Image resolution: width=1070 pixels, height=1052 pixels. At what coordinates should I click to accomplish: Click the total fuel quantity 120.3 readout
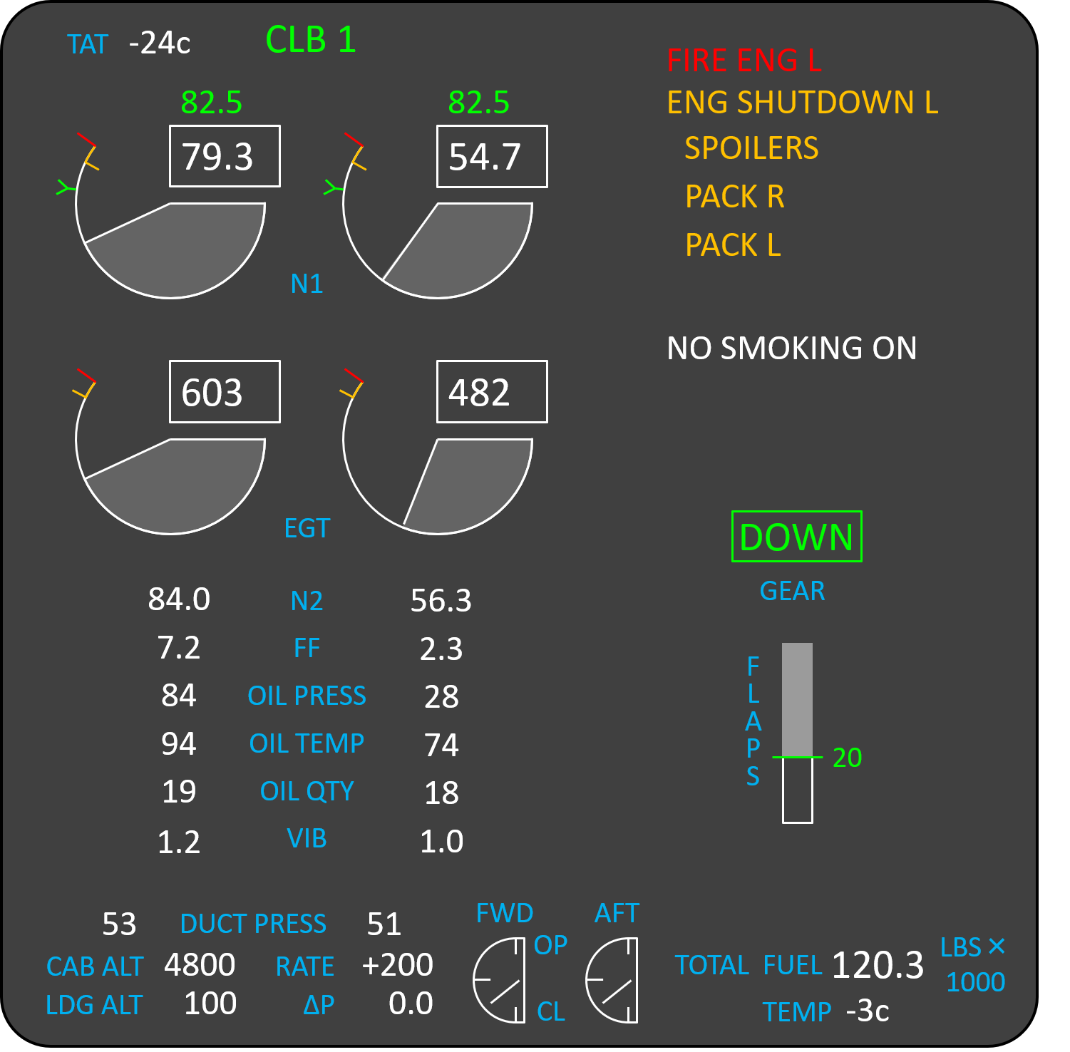(877, 966)
